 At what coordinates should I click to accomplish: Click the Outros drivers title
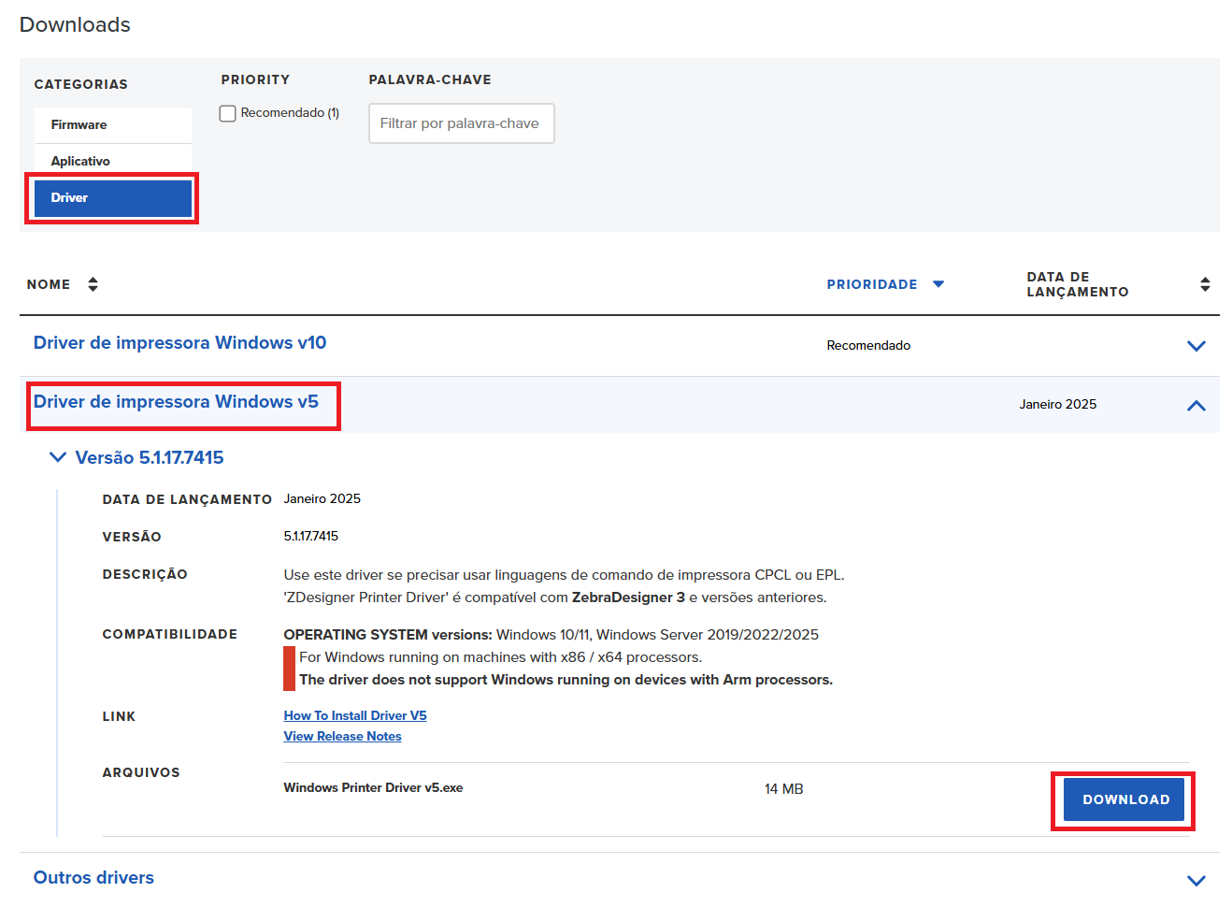(x=93, y=878)
